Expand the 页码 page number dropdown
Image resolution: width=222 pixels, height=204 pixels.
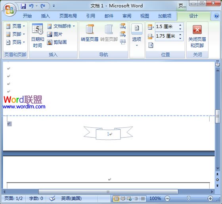15,42
